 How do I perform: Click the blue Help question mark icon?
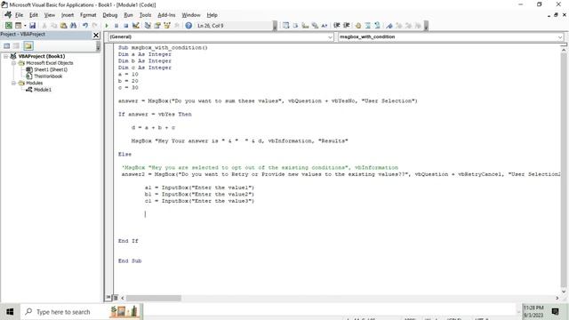(x=188, y=26)
